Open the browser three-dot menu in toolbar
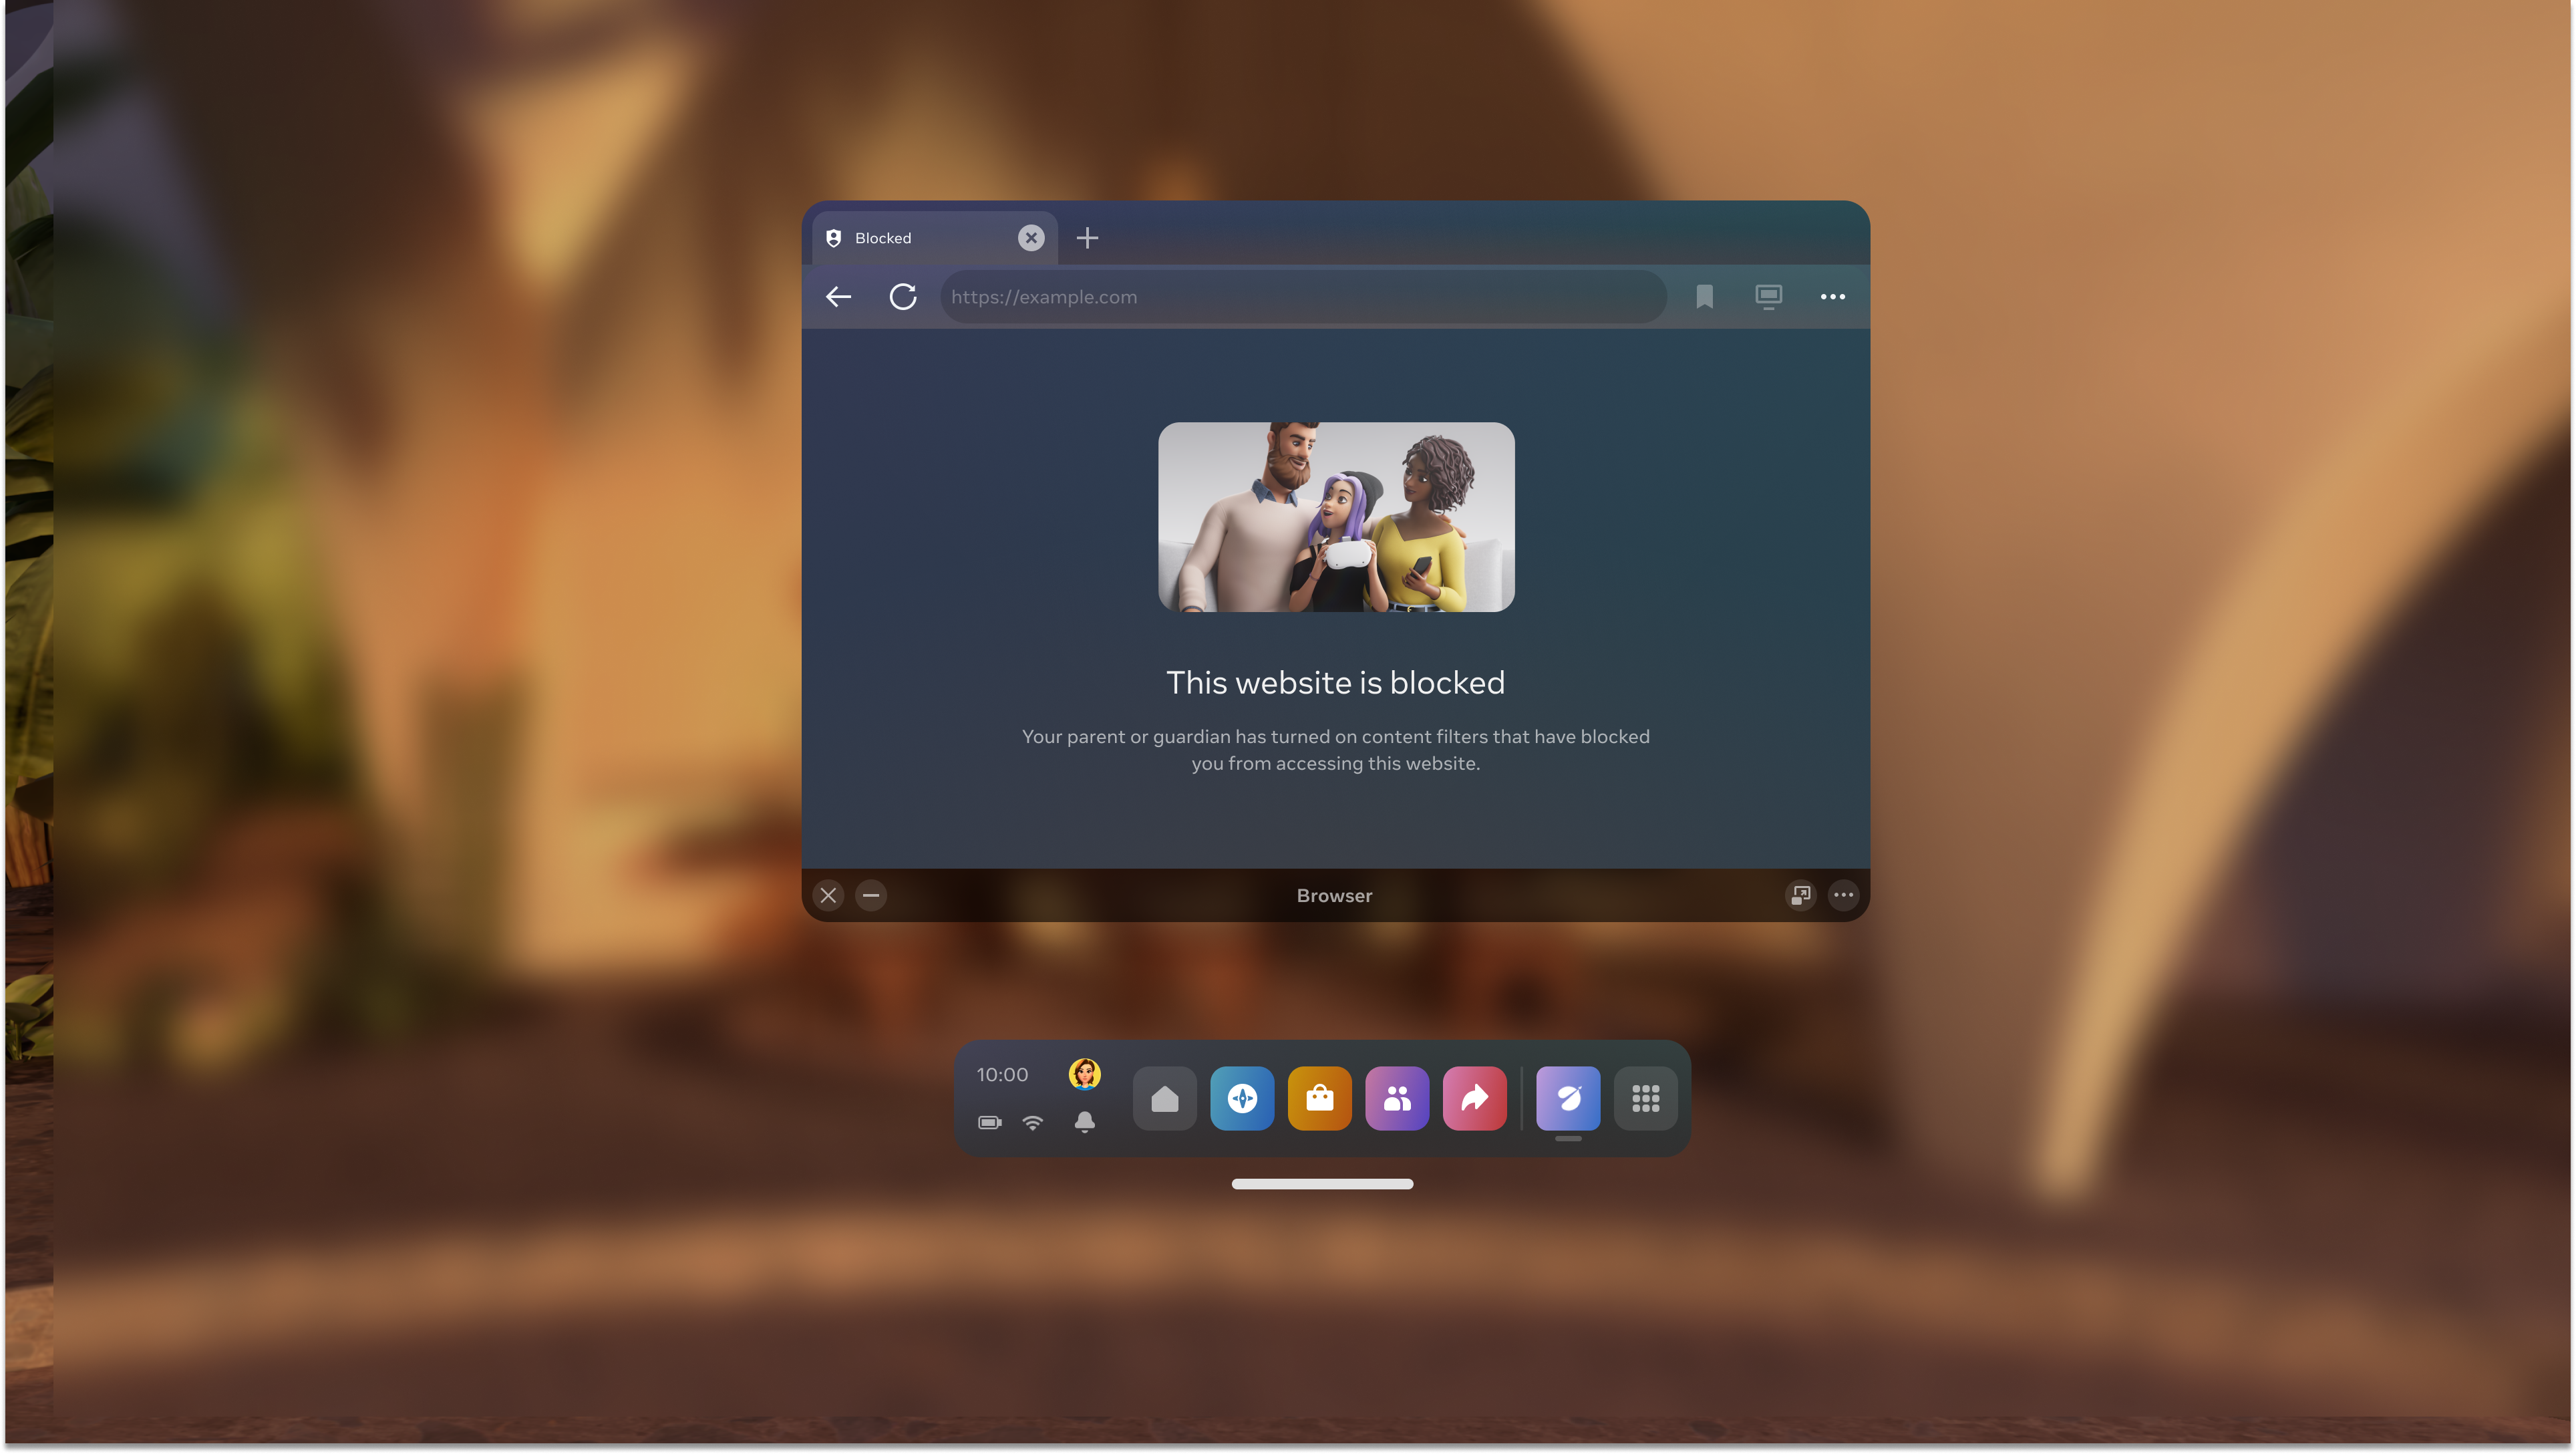Viewport: 2576px width, 1454px height. 1832,297
